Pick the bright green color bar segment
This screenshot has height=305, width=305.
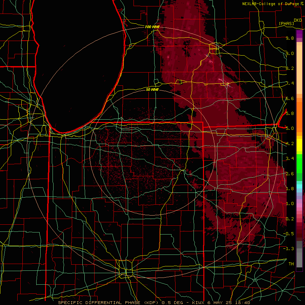299,164
